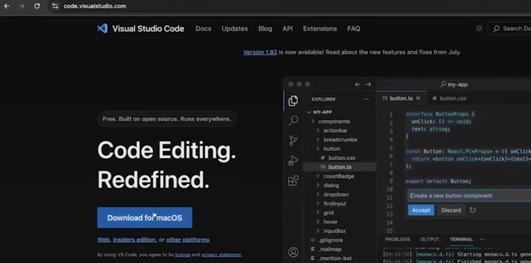Image resolution: width=531 pixels, height=263 pixels.
Task: Open the Docs menu item
Action: [203, 28]
